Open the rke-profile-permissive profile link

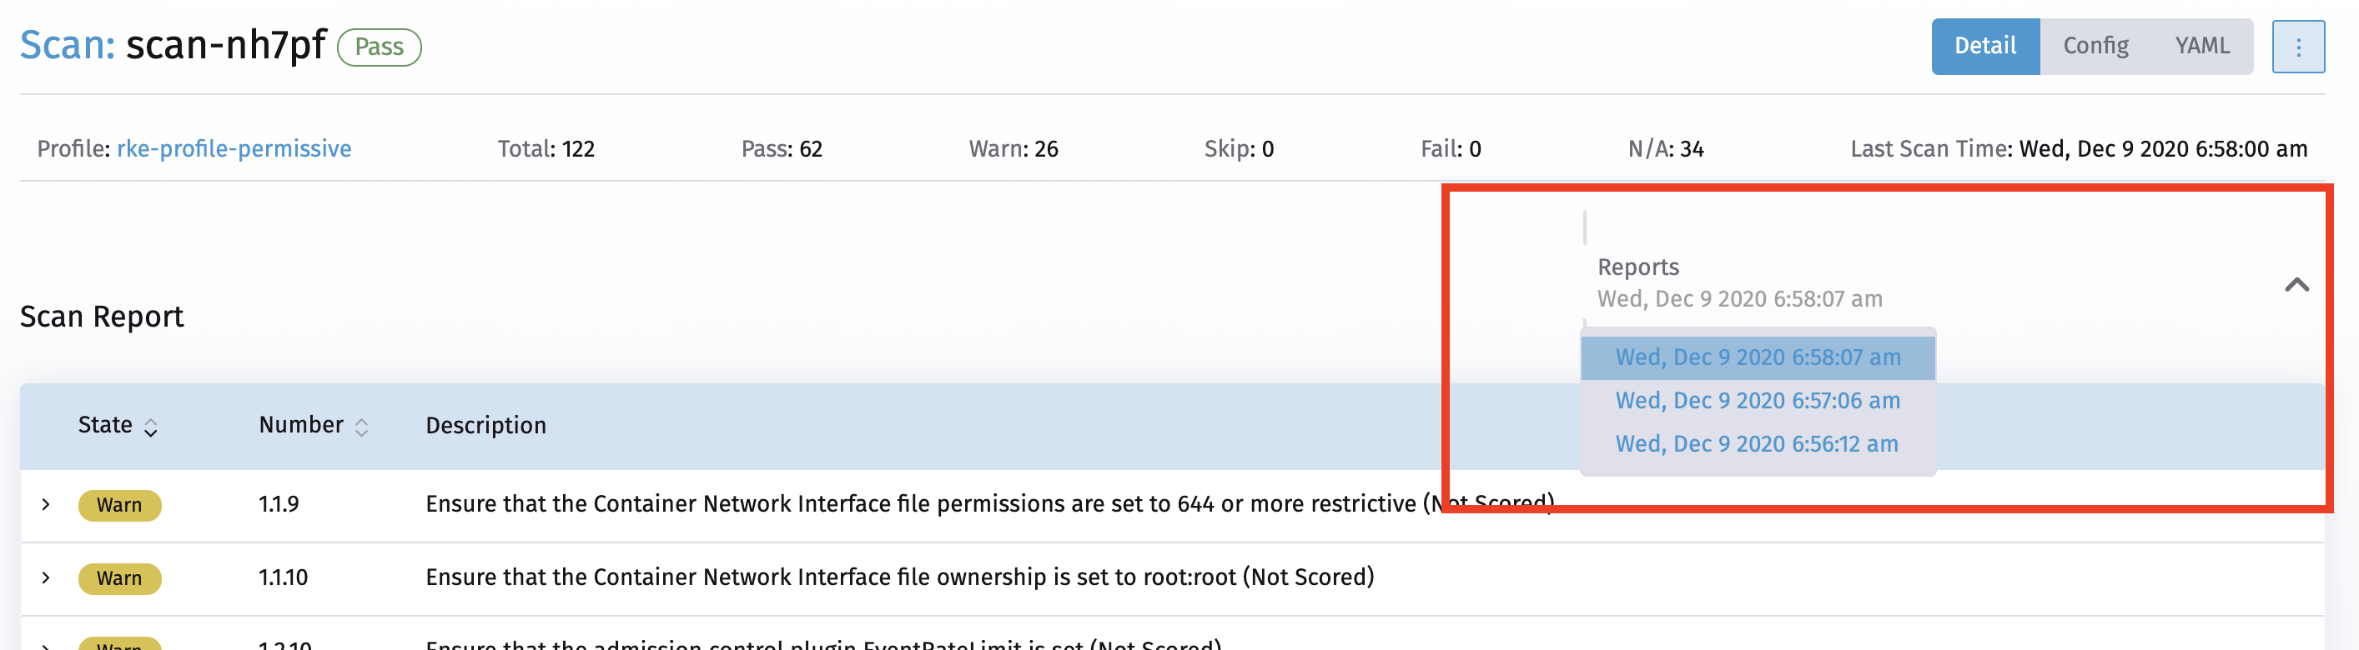pos(233,148)
